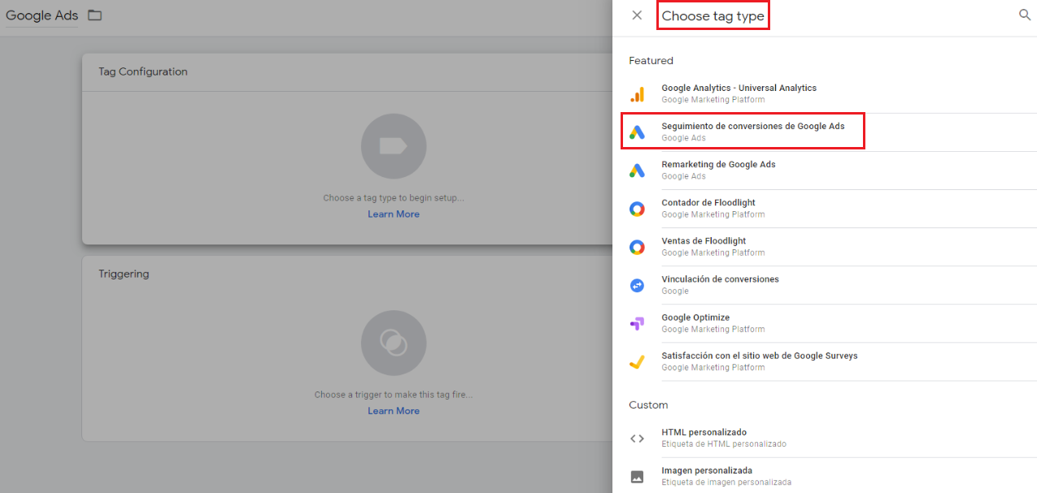Click 'Etiqueta de HTML personalizado' subtitle
Screen dimensions: 1037x493
tap(724, 444)
